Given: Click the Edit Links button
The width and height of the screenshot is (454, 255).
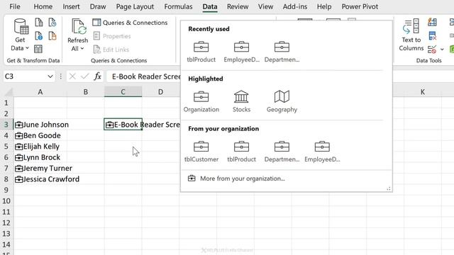Looking at the screenshot, I should click(111, 50).
